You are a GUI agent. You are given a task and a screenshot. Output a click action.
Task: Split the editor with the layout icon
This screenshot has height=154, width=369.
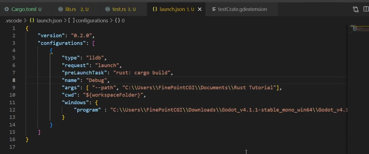(x=366, y=9)
